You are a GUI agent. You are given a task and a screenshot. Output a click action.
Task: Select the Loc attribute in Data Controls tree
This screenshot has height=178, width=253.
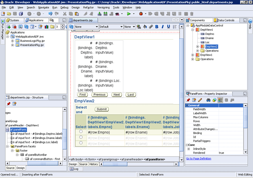tap(207, 42)
